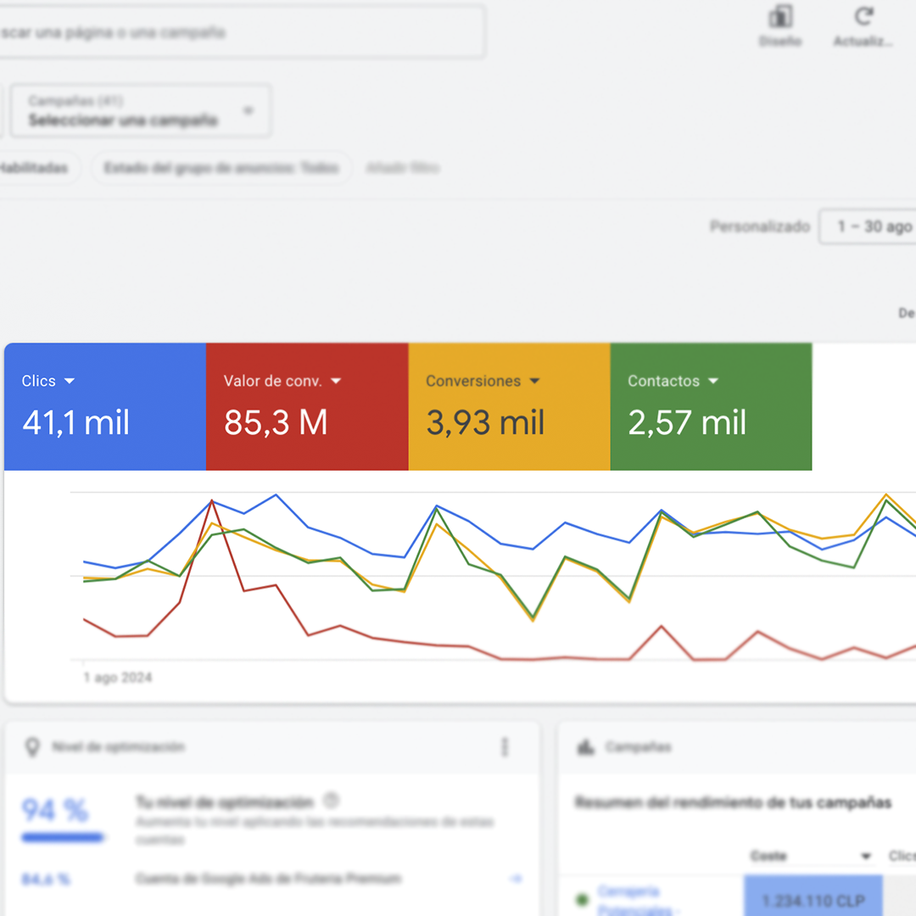Open the Coste column dropdown arrow
The image size is (916, 916).
(866, 857)
